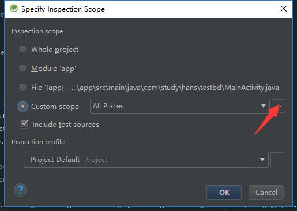Open custom scope editor via ellipsis button
Viewport: 297px width, 211px height.
click(x=279, y=106)
